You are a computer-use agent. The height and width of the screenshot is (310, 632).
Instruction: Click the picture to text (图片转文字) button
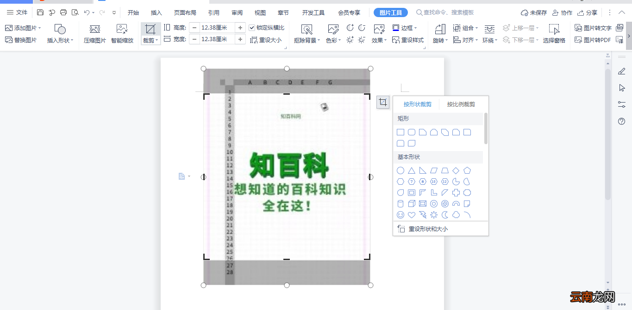pyautogui.click(x=593, y=28)
